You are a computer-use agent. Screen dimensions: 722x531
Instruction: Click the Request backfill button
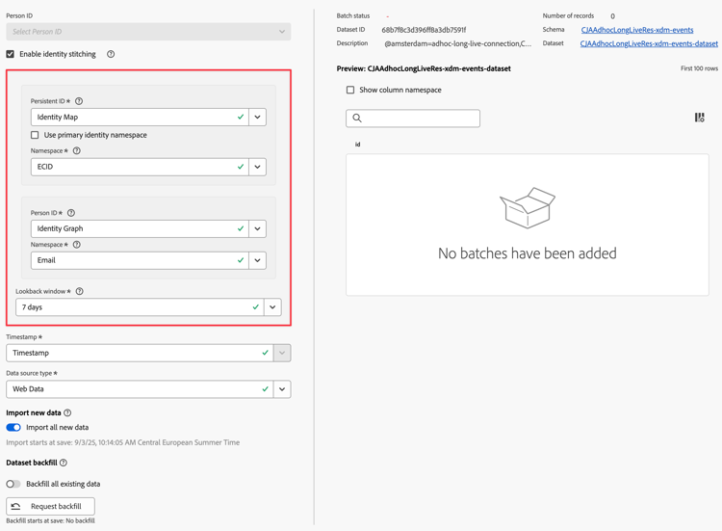tap(51, 506)
